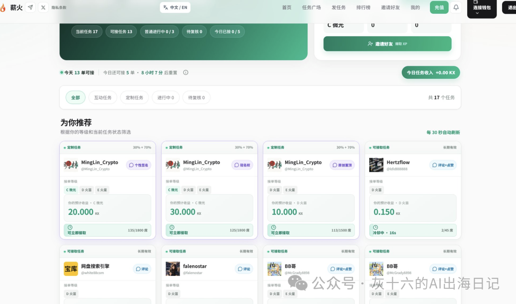Open the notification bell
This screenshot has height=304, width=516.
coord(456,7)
